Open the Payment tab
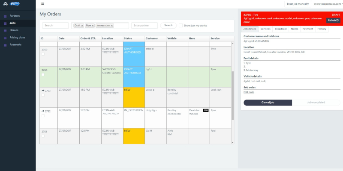 (x=307, y=29)
